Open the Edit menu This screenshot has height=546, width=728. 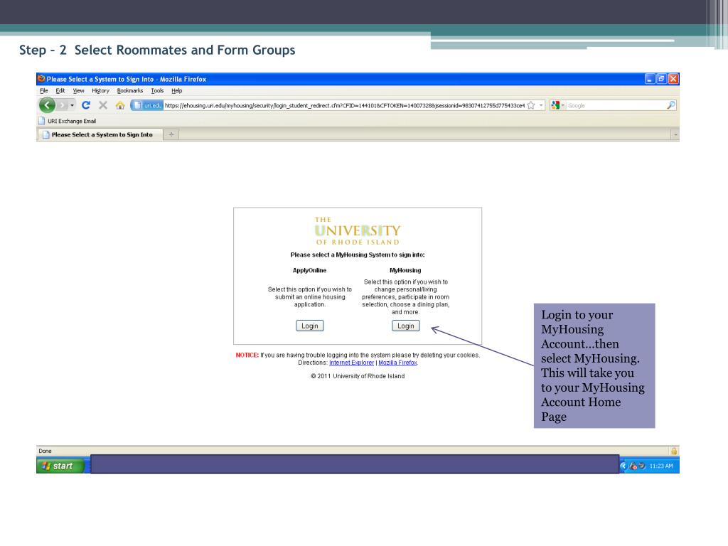[60, 91]
